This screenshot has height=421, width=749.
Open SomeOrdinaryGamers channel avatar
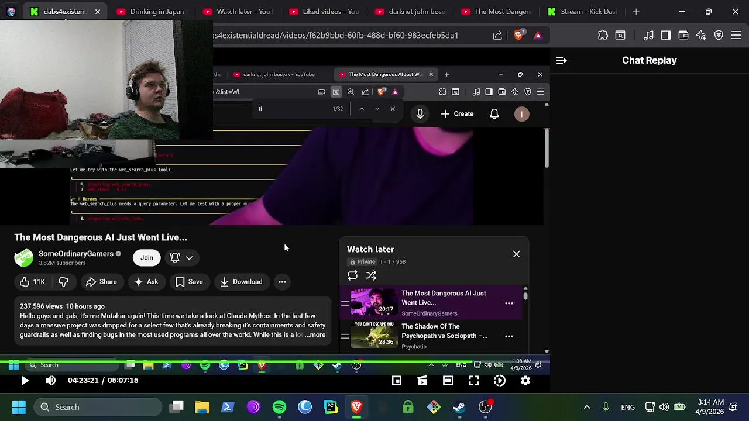coord(24,258)
